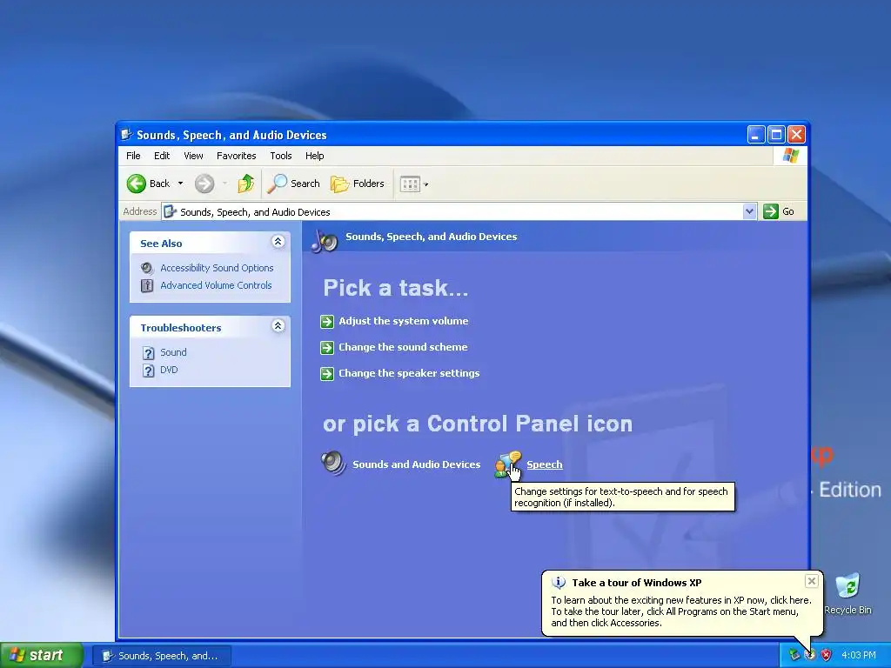The image size is (891, 668).
Task: Collapse the See Also panel
Action: point(278,242)
